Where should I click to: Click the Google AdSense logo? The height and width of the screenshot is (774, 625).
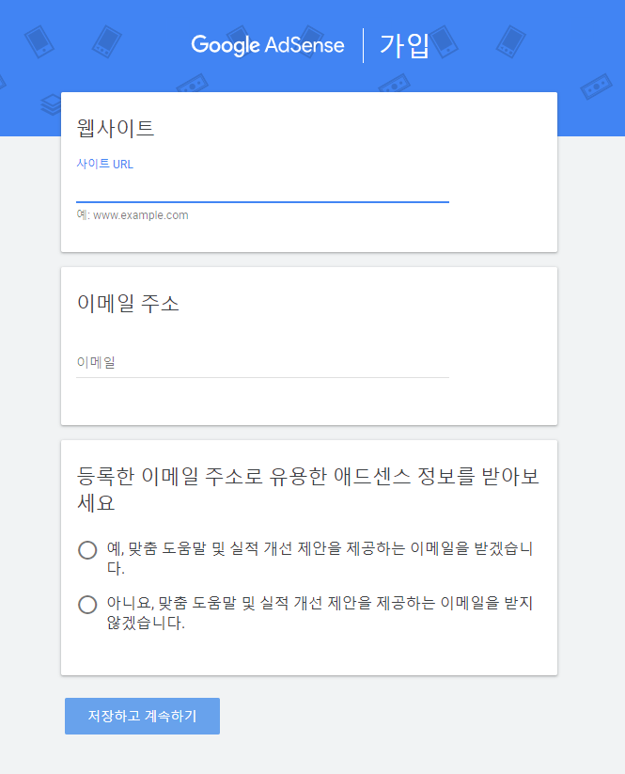click(x=268, y=45)
